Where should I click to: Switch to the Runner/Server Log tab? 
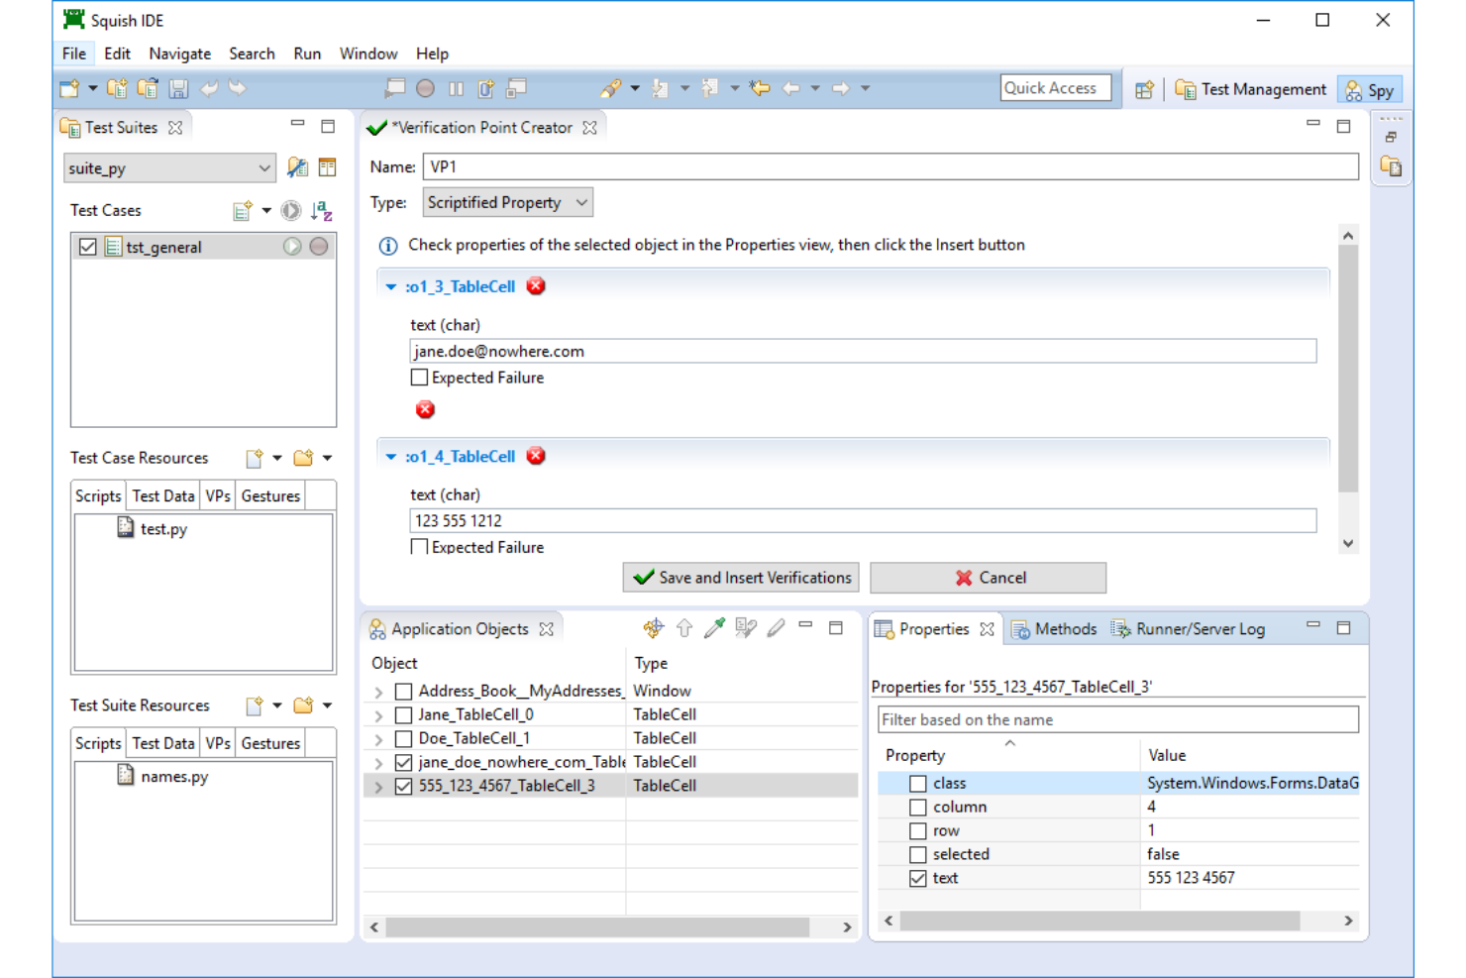pyautogui.click(x=1188, y=629)
